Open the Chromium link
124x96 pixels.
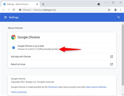[x=53, y=87]
